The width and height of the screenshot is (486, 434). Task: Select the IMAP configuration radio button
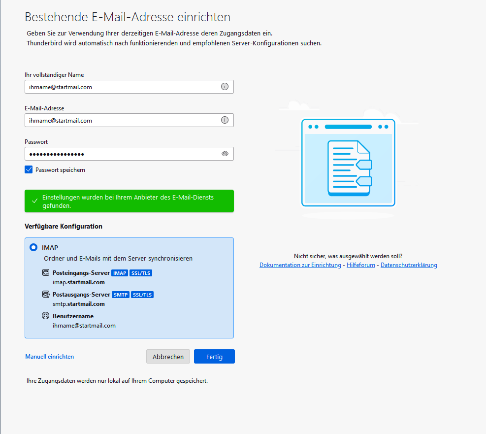coord(33,247)
